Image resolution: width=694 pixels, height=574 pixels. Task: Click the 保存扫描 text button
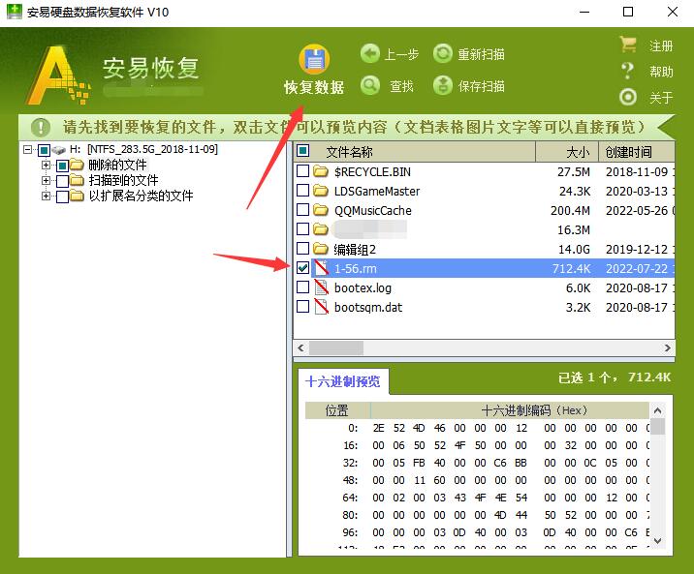coord(481,86)
